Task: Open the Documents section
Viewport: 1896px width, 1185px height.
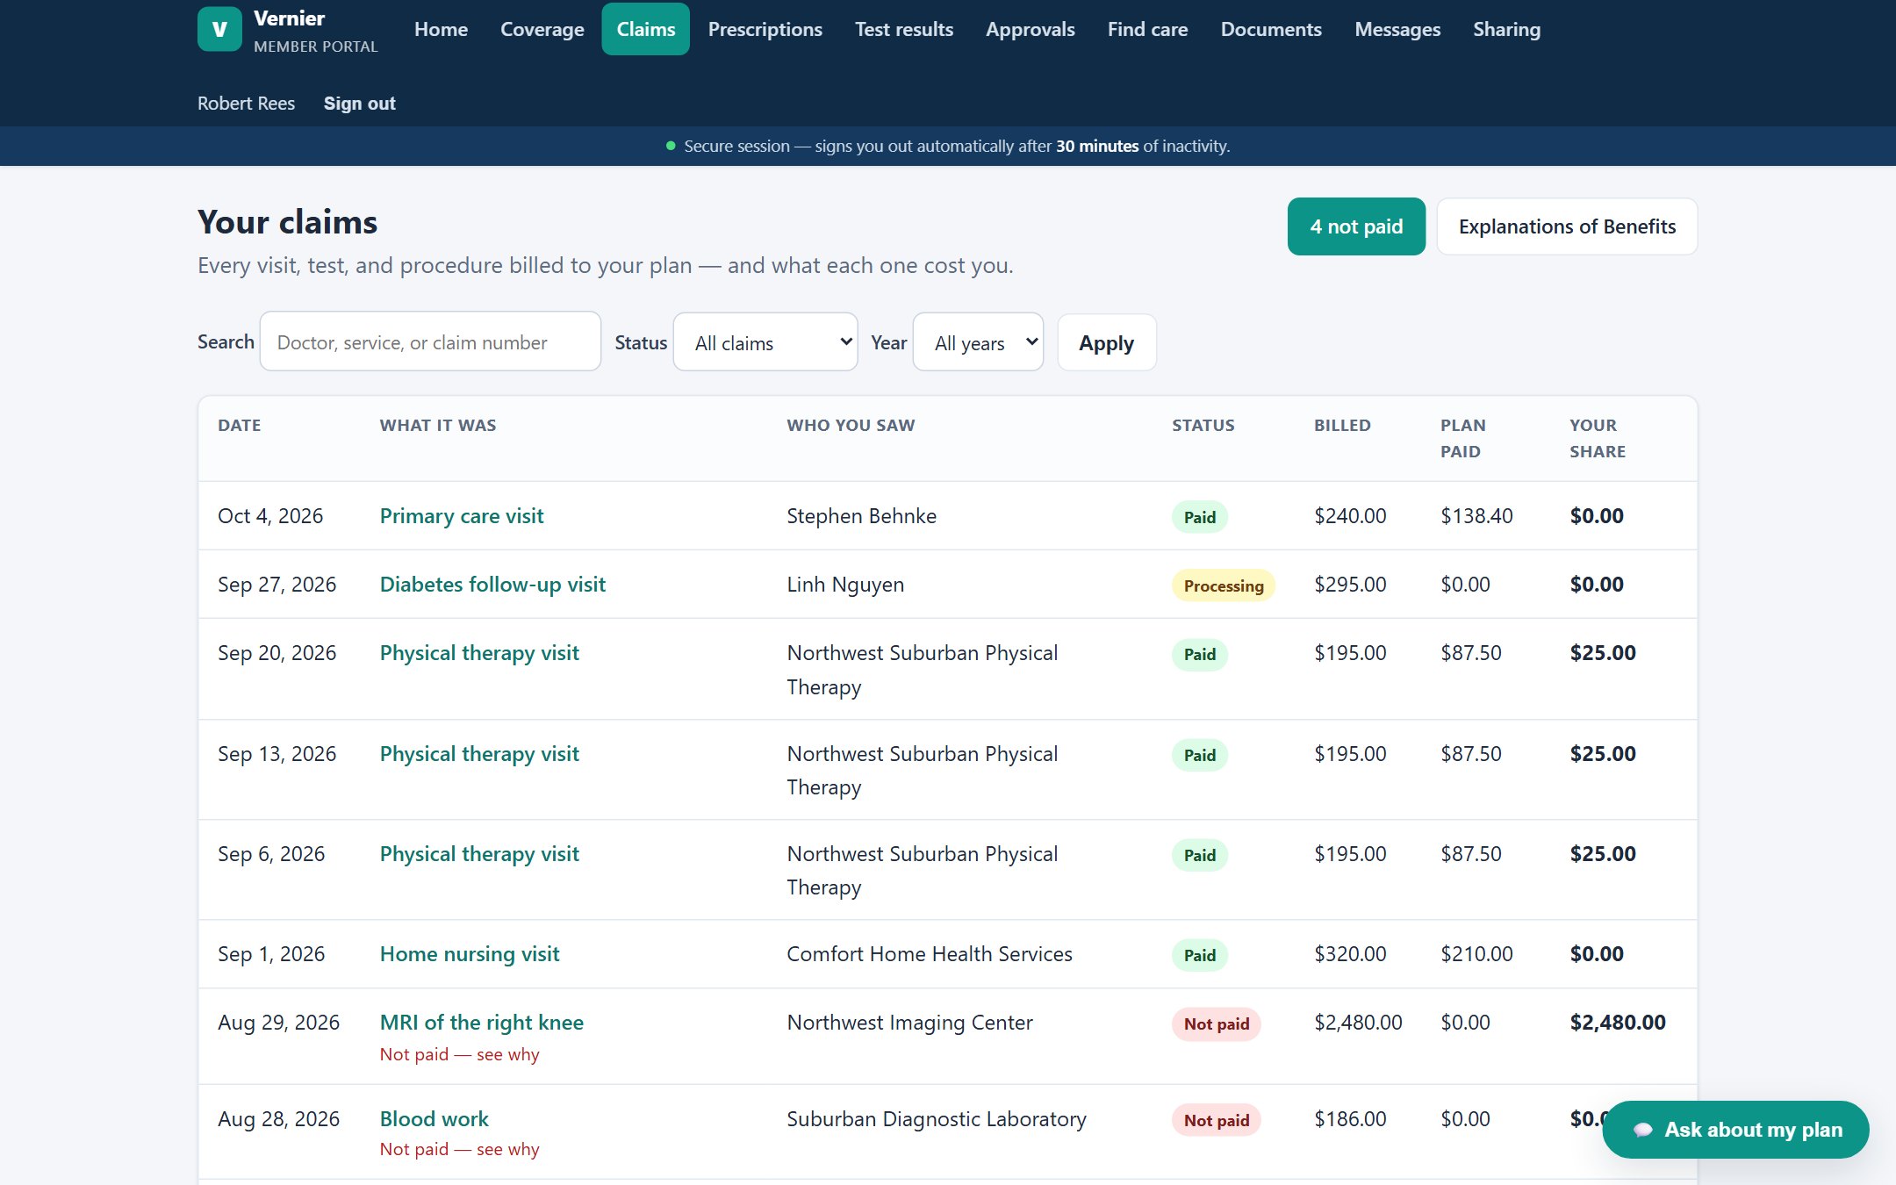Action: click(x=1271, y=29)
